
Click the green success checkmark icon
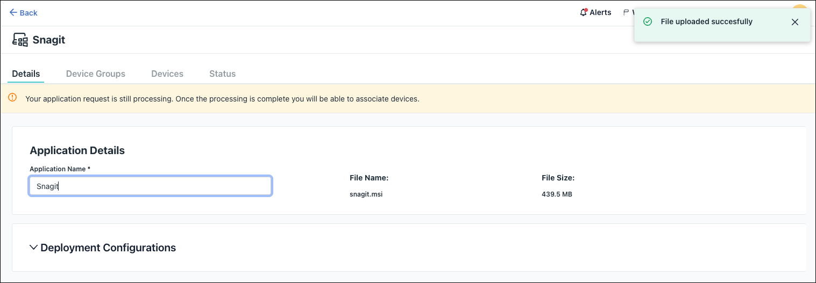(648, 22)
